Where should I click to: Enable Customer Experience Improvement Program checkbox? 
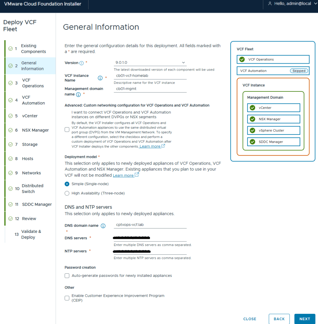point(67,298)
